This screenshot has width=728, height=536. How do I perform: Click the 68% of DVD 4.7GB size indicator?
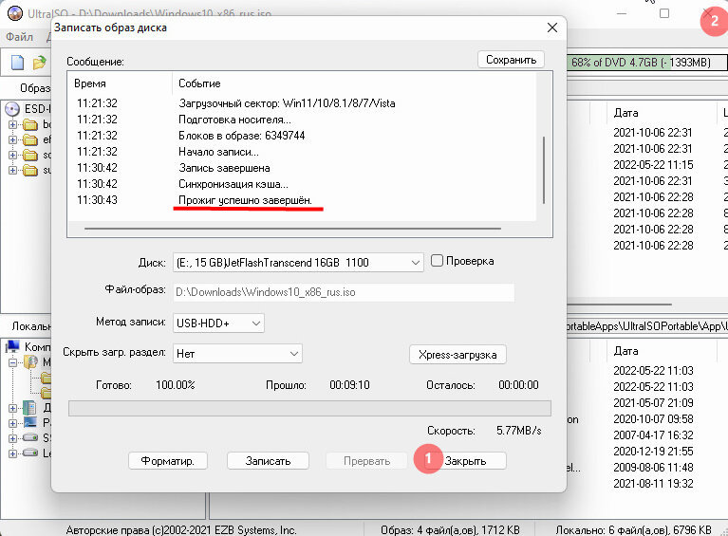point(646,63)
